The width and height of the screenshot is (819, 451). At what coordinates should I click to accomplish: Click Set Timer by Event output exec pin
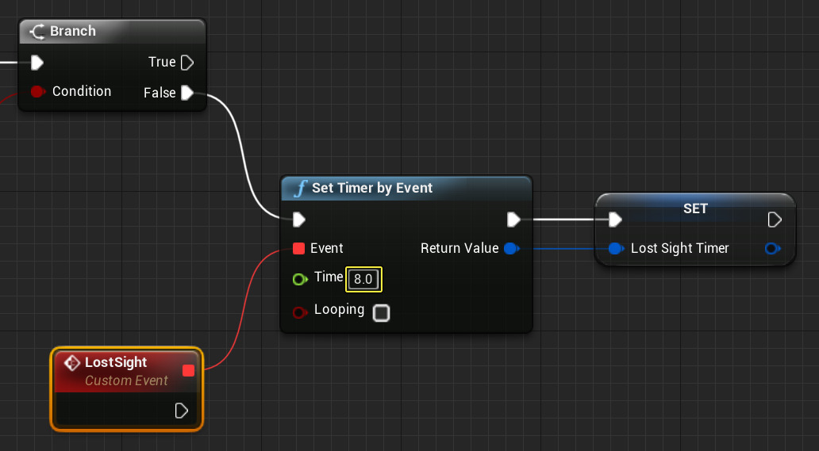(x=514, y=220)
